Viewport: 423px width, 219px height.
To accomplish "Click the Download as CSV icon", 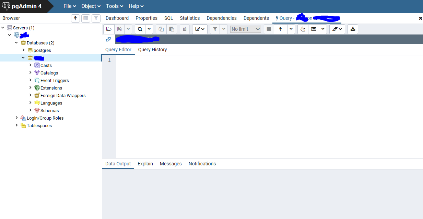I will [x=353, y=29].
